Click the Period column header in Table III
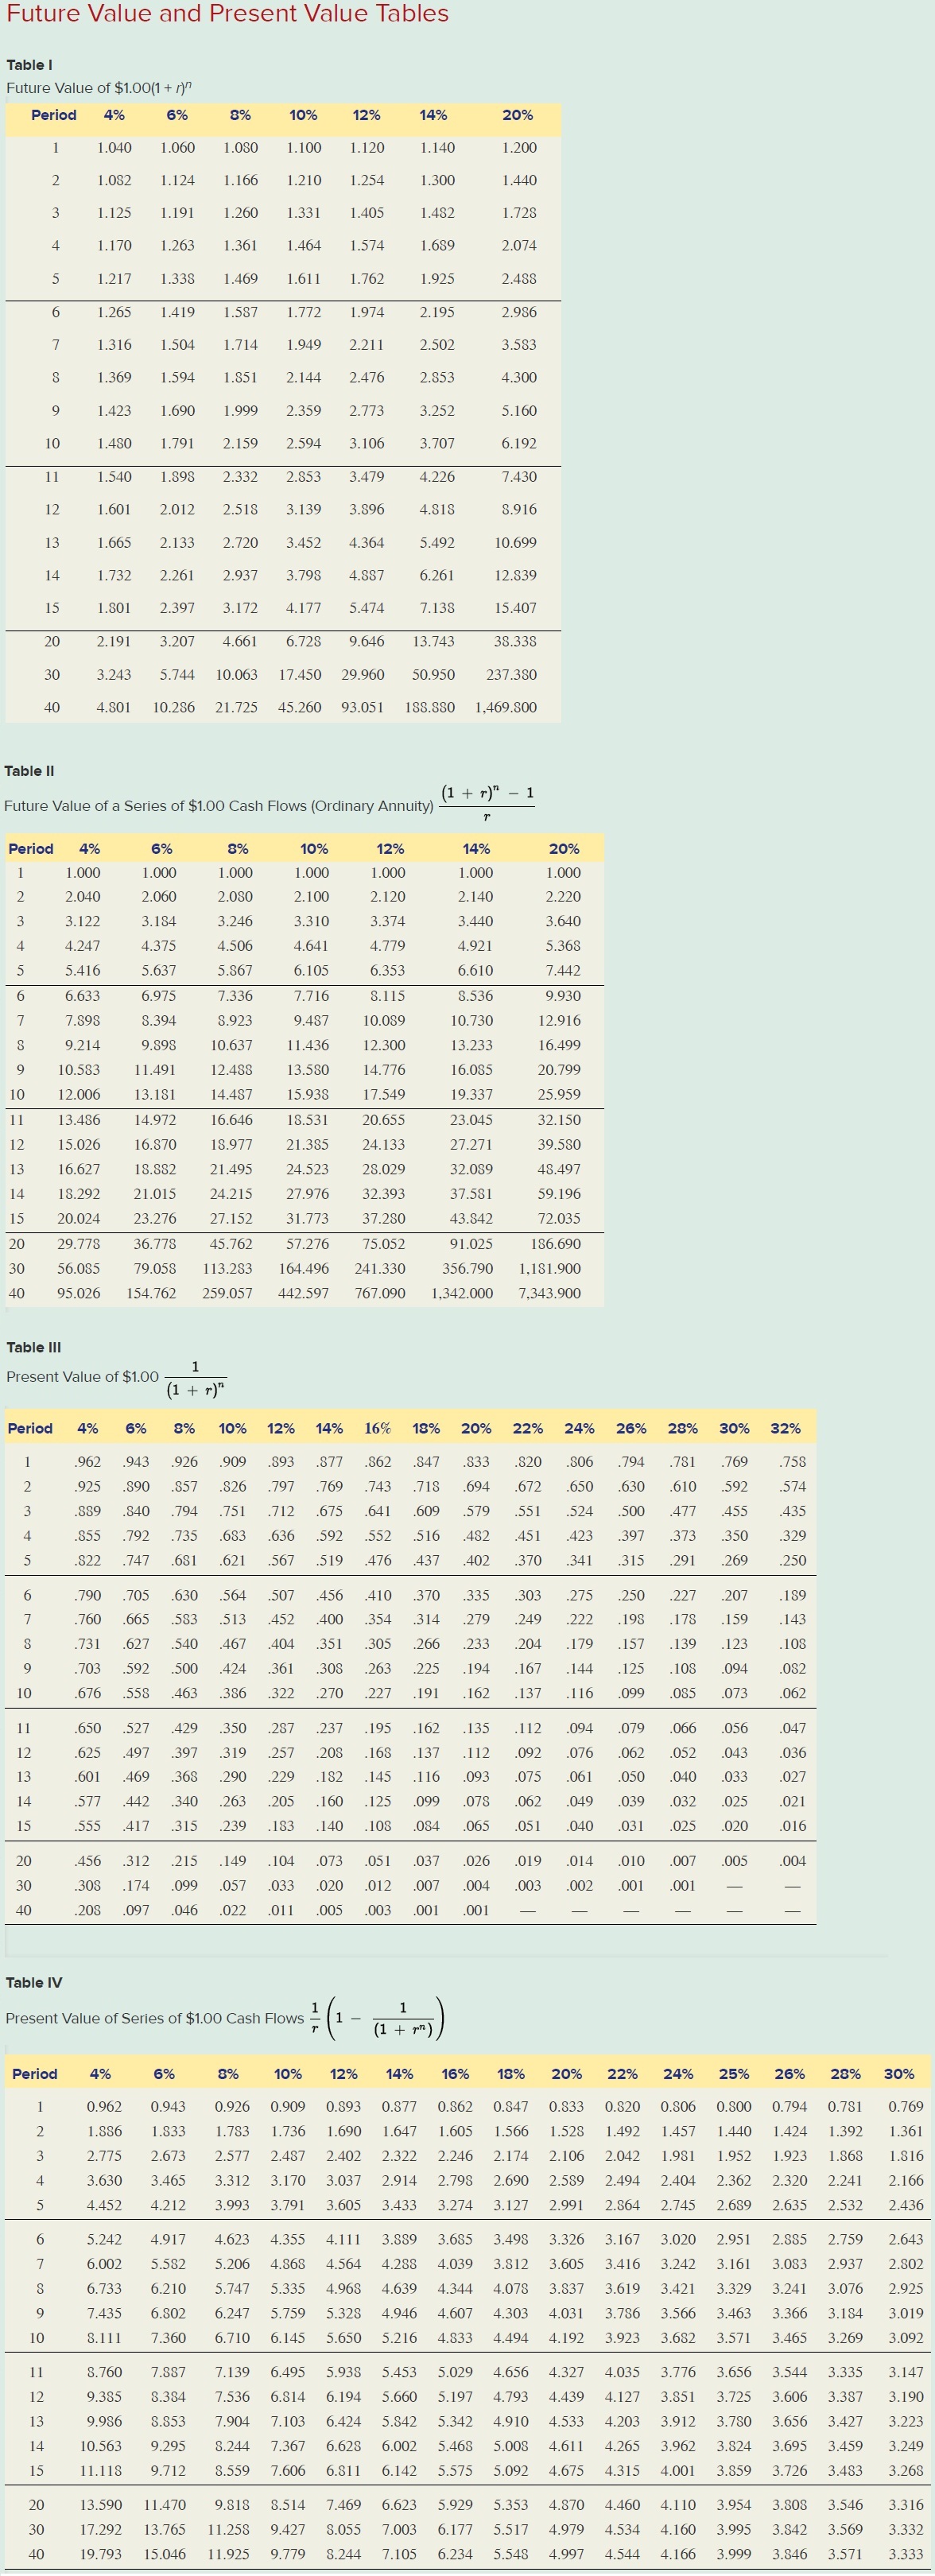The height and width of the screenshot is (2576, 935). point(30,1428)
